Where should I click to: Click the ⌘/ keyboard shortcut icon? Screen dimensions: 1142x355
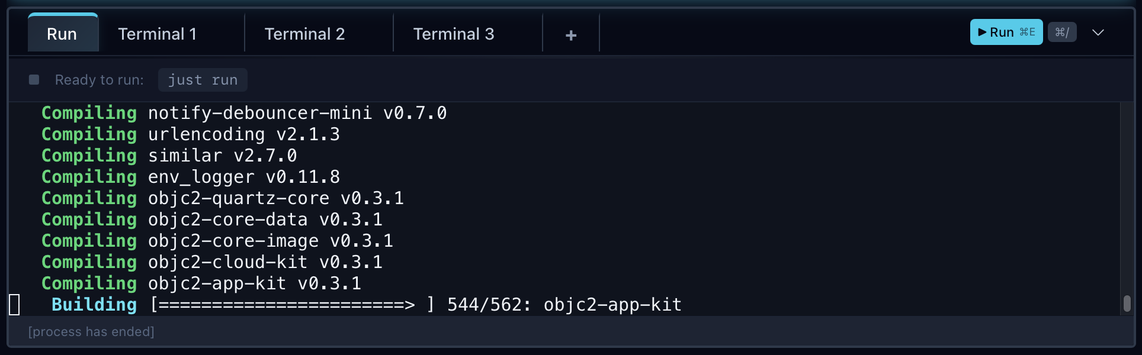pyautogui.click(x=1062, y=32)
